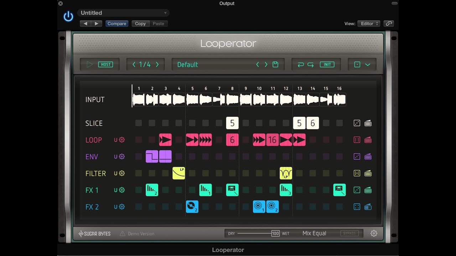Click SLICE cell 5 at step 8
Image resolution: width=456 pixels, height=256 pixels.
[232, 123]
